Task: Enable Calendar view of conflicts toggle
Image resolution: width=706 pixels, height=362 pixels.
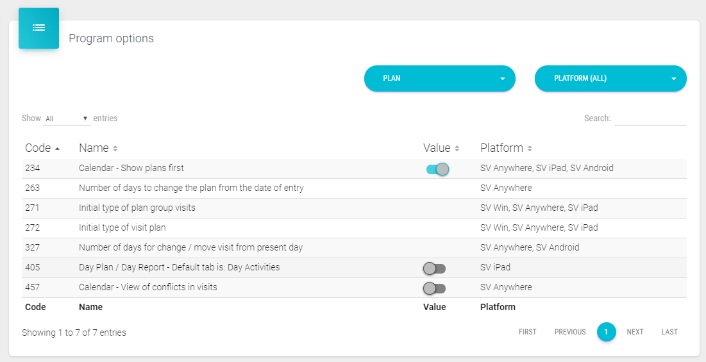Action: [x=434, y=288]
